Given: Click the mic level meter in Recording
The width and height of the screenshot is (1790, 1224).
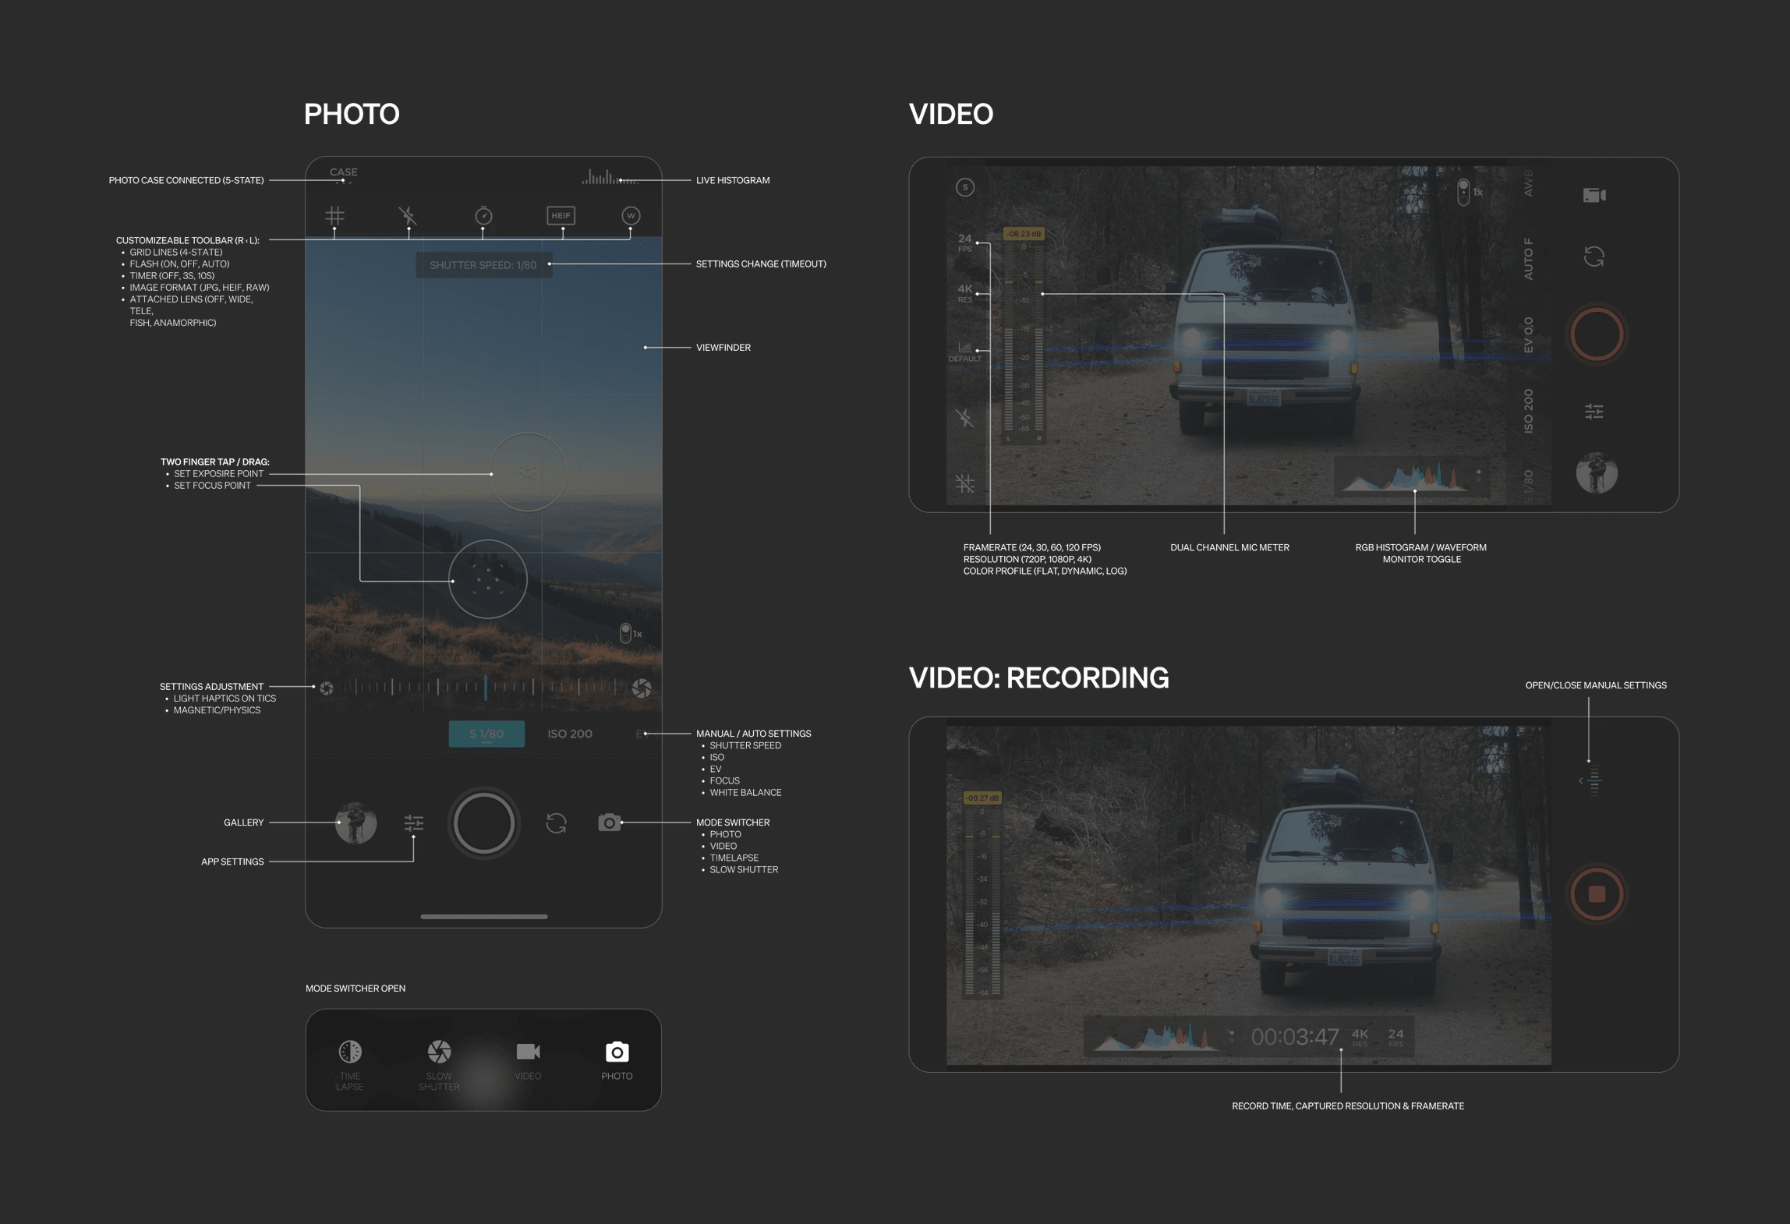Looking at the screenshot, I should pyautogui.click(x=982, y=901).
